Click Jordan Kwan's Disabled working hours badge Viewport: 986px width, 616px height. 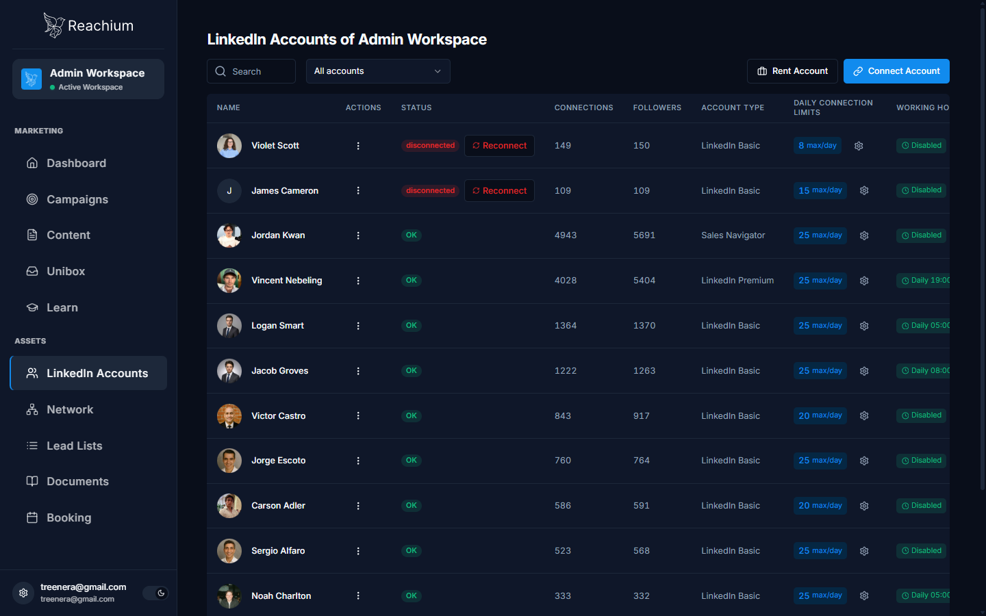(x=921, y=235)
